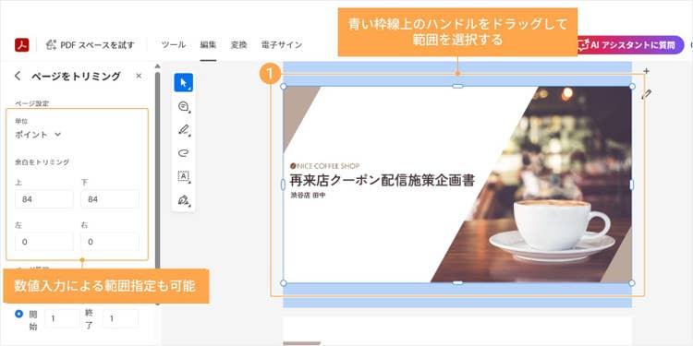Click the 左 margin input field

click(44, 242)
